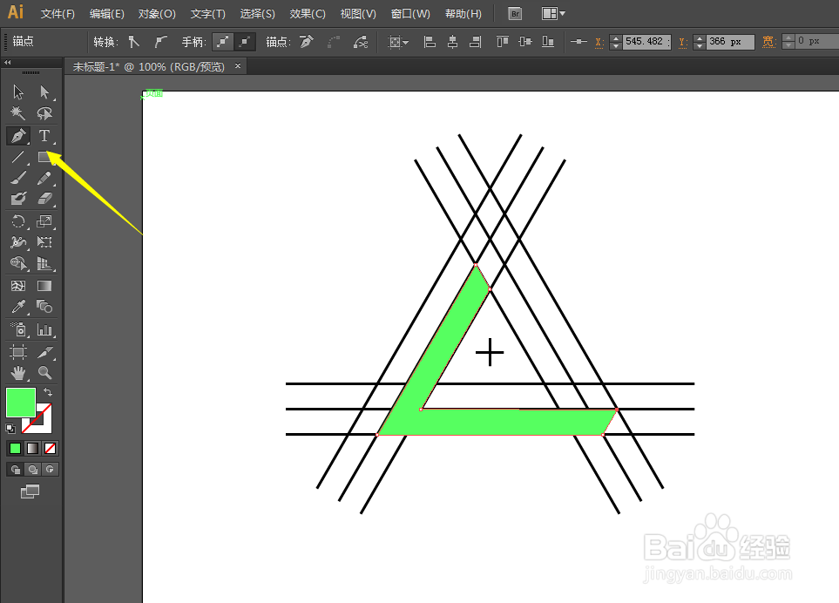
Task: Set paint to None button
Action: (x=51, y=449)
